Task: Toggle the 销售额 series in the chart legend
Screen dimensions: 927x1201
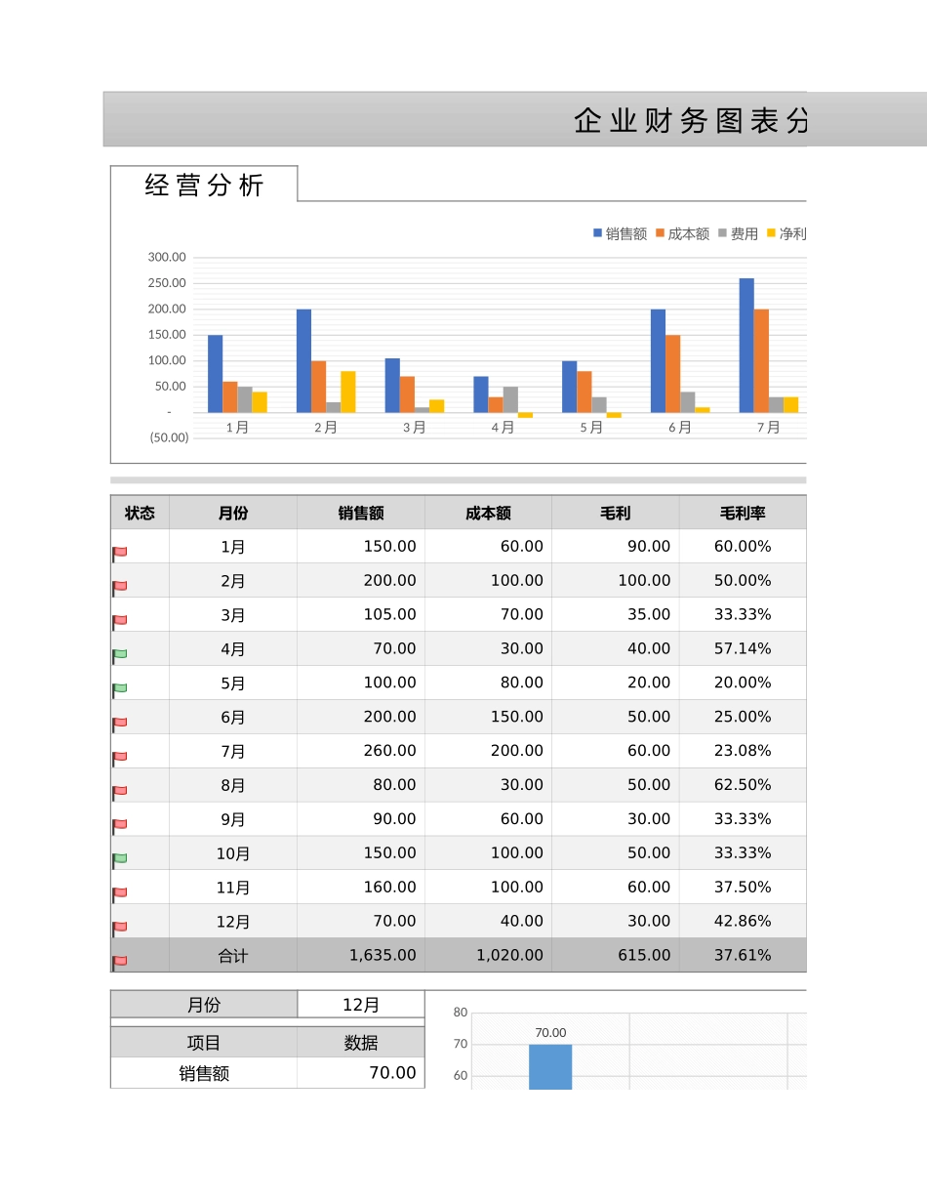Action: tap(619, 233)
